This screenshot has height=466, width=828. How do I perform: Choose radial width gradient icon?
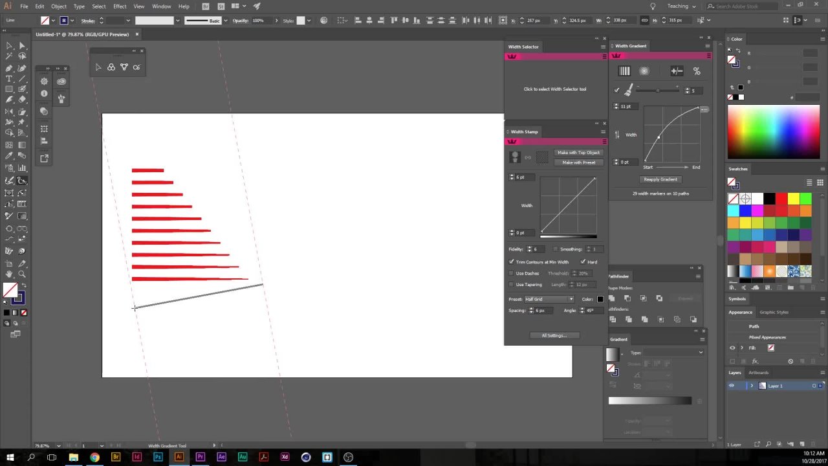coord(644,71)
